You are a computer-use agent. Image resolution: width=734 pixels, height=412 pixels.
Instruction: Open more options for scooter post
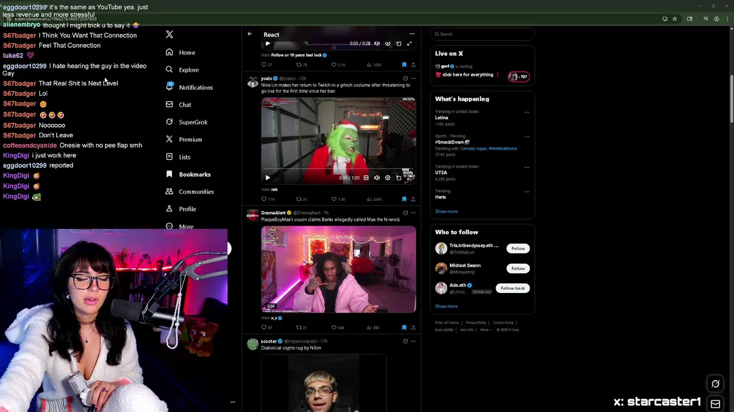pyautogui.click(x=413, y=341)
